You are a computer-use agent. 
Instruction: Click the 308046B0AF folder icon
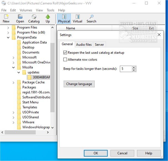tap(29, 77)
